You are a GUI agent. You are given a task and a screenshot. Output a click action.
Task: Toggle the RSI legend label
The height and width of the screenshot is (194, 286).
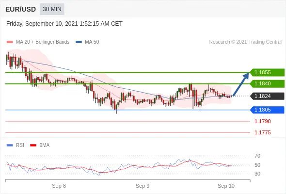click(20, 145)
